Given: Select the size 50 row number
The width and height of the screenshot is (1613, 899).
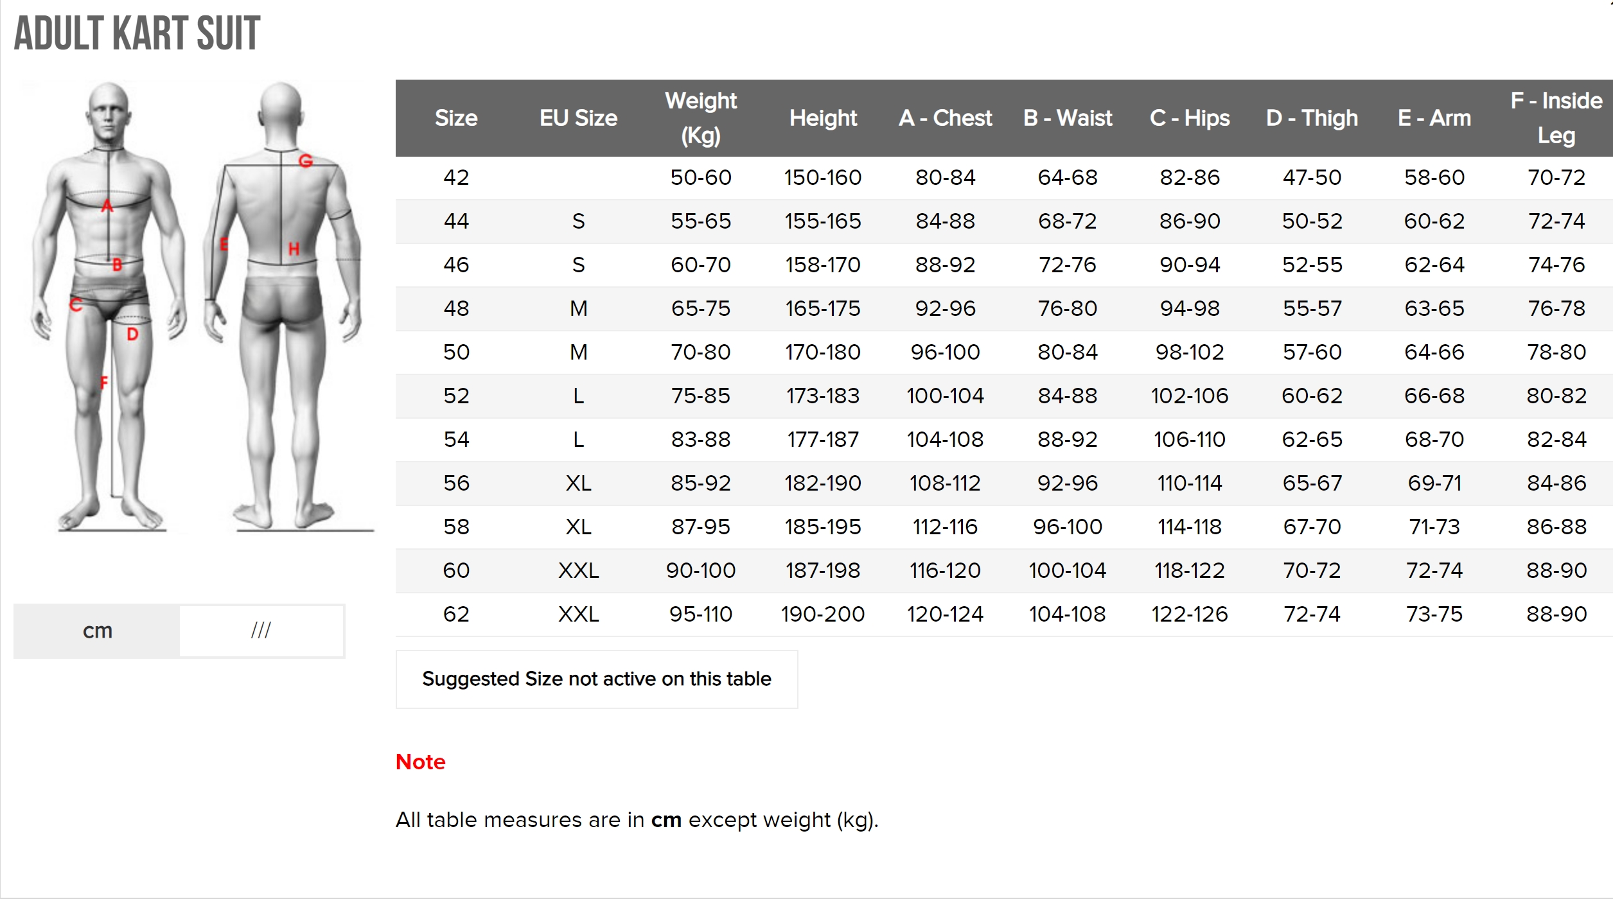Looking at the screenshot, I should (456, 352).
